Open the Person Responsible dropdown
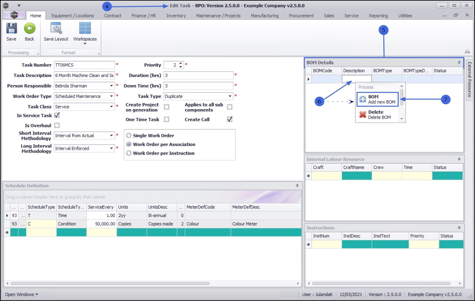The width and height of the screenshot is (475, 301). pyautogui.click(x=112, y=86)
